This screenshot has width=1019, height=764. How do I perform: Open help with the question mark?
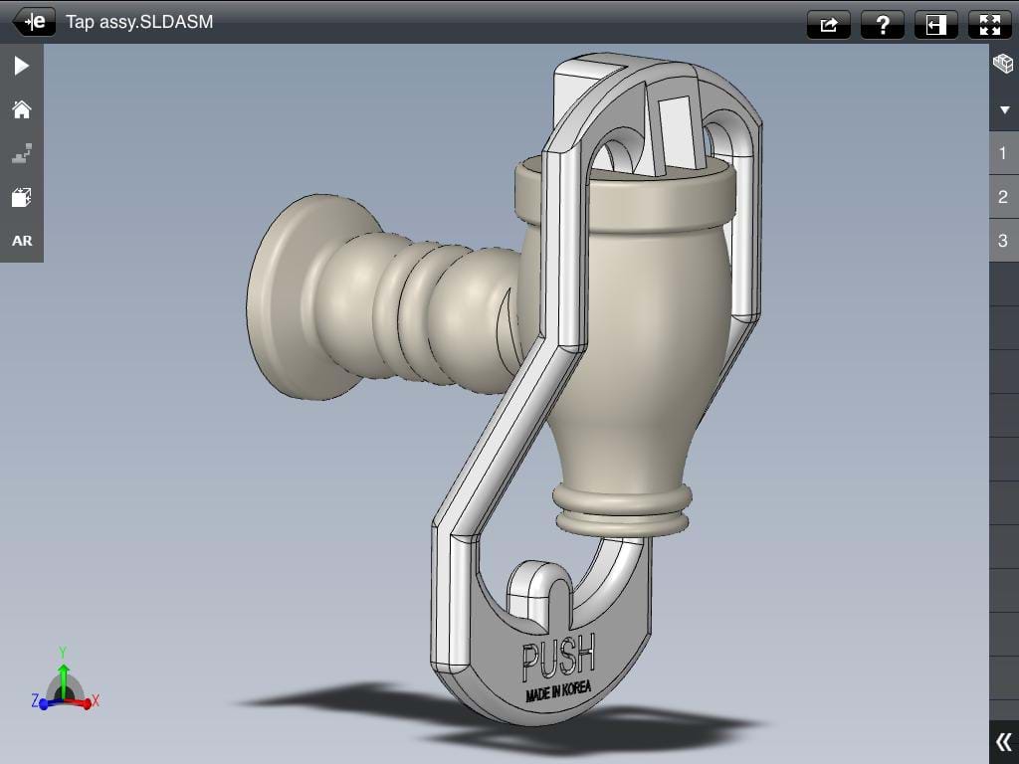[882, 25]
